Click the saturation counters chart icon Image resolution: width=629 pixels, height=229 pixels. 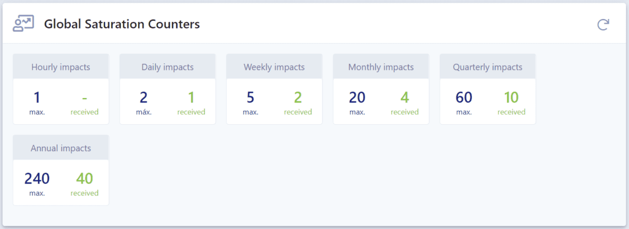pos(24,24)
